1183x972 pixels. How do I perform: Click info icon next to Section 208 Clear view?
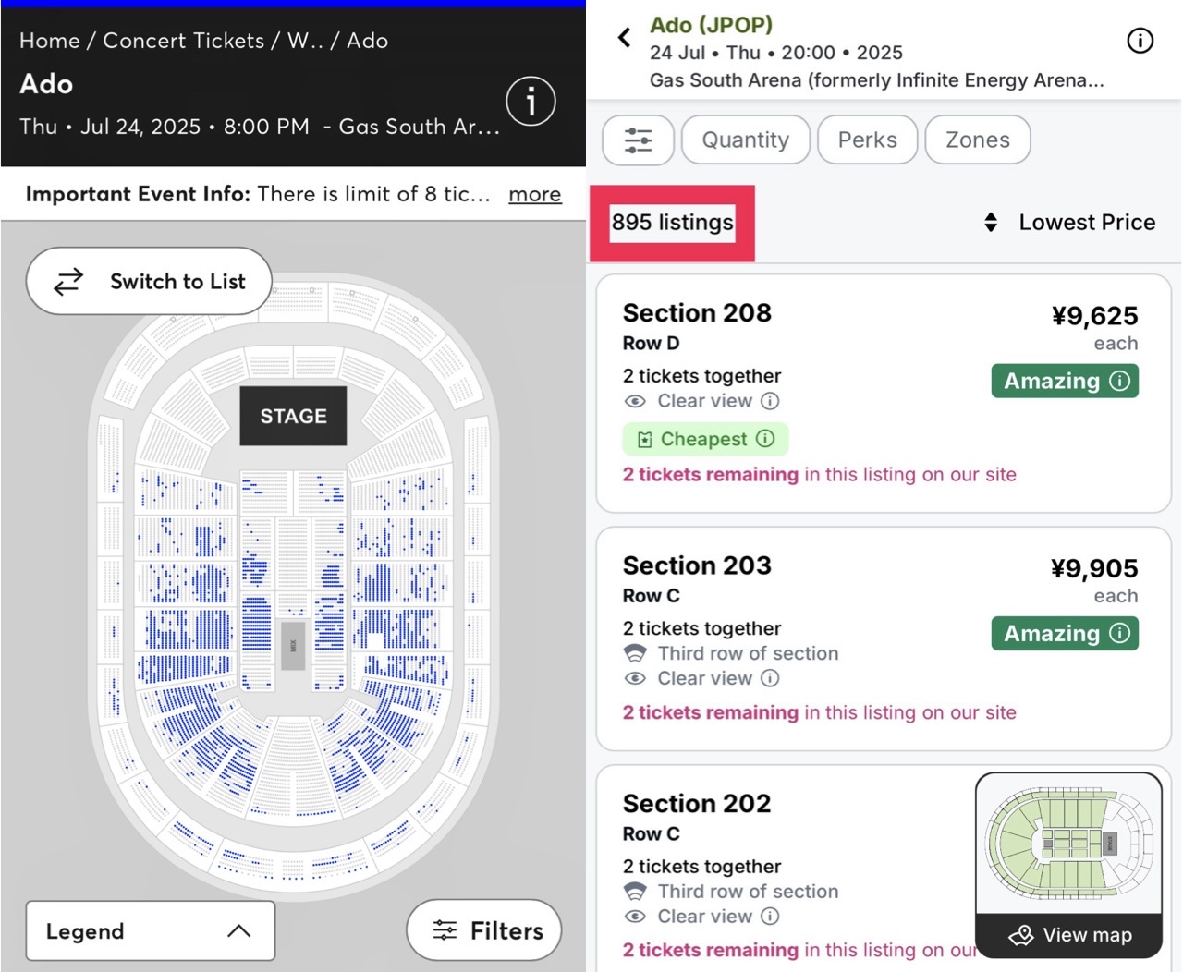click(x=770, y=401)
